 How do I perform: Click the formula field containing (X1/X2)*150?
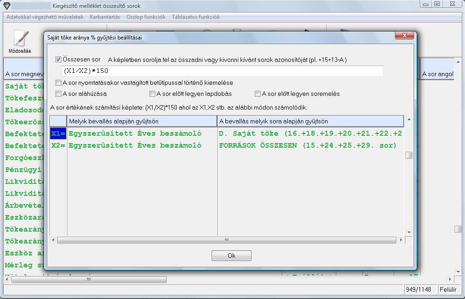(222, 71)
